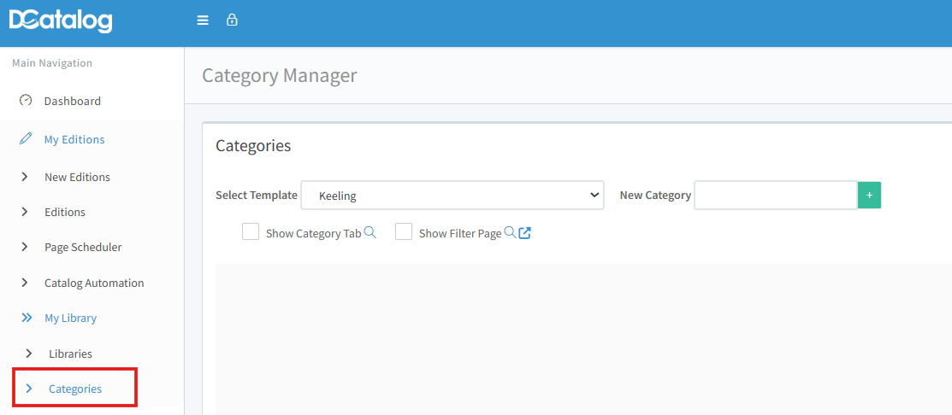Click the DCatalog logo

[x=61, y=20]
